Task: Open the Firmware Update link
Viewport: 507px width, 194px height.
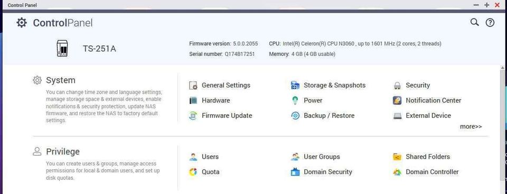Action: pos(227,115)
